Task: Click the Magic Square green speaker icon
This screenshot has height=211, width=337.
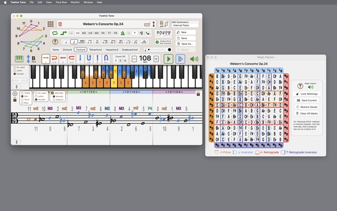Action: [310, 87]
